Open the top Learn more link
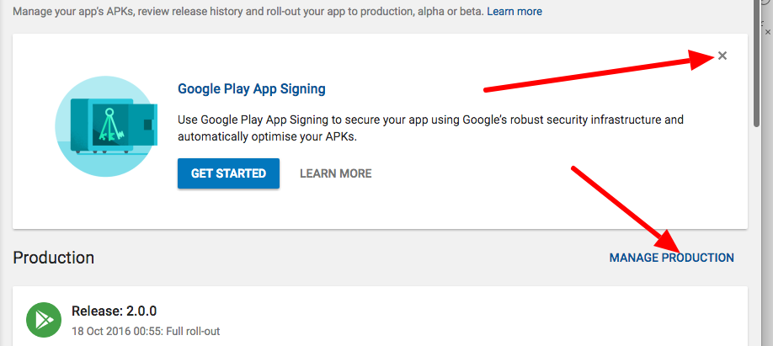Screen dimensions: 773x346 [x=514, y=11]
